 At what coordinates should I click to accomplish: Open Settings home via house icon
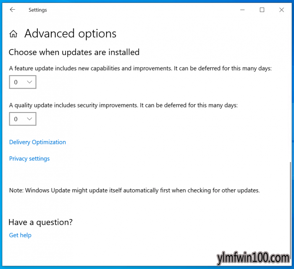13,34
